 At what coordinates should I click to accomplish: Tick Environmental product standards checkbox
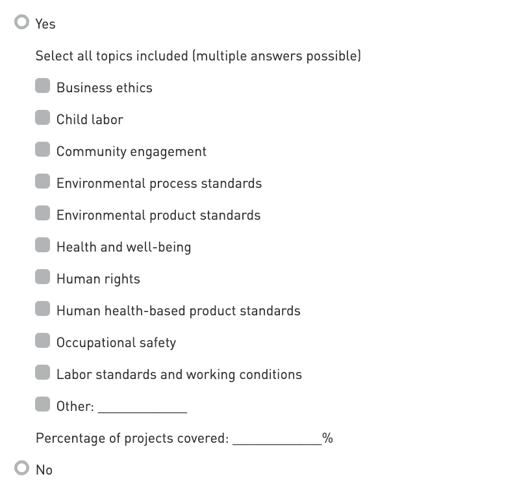[x=42, y=214]
